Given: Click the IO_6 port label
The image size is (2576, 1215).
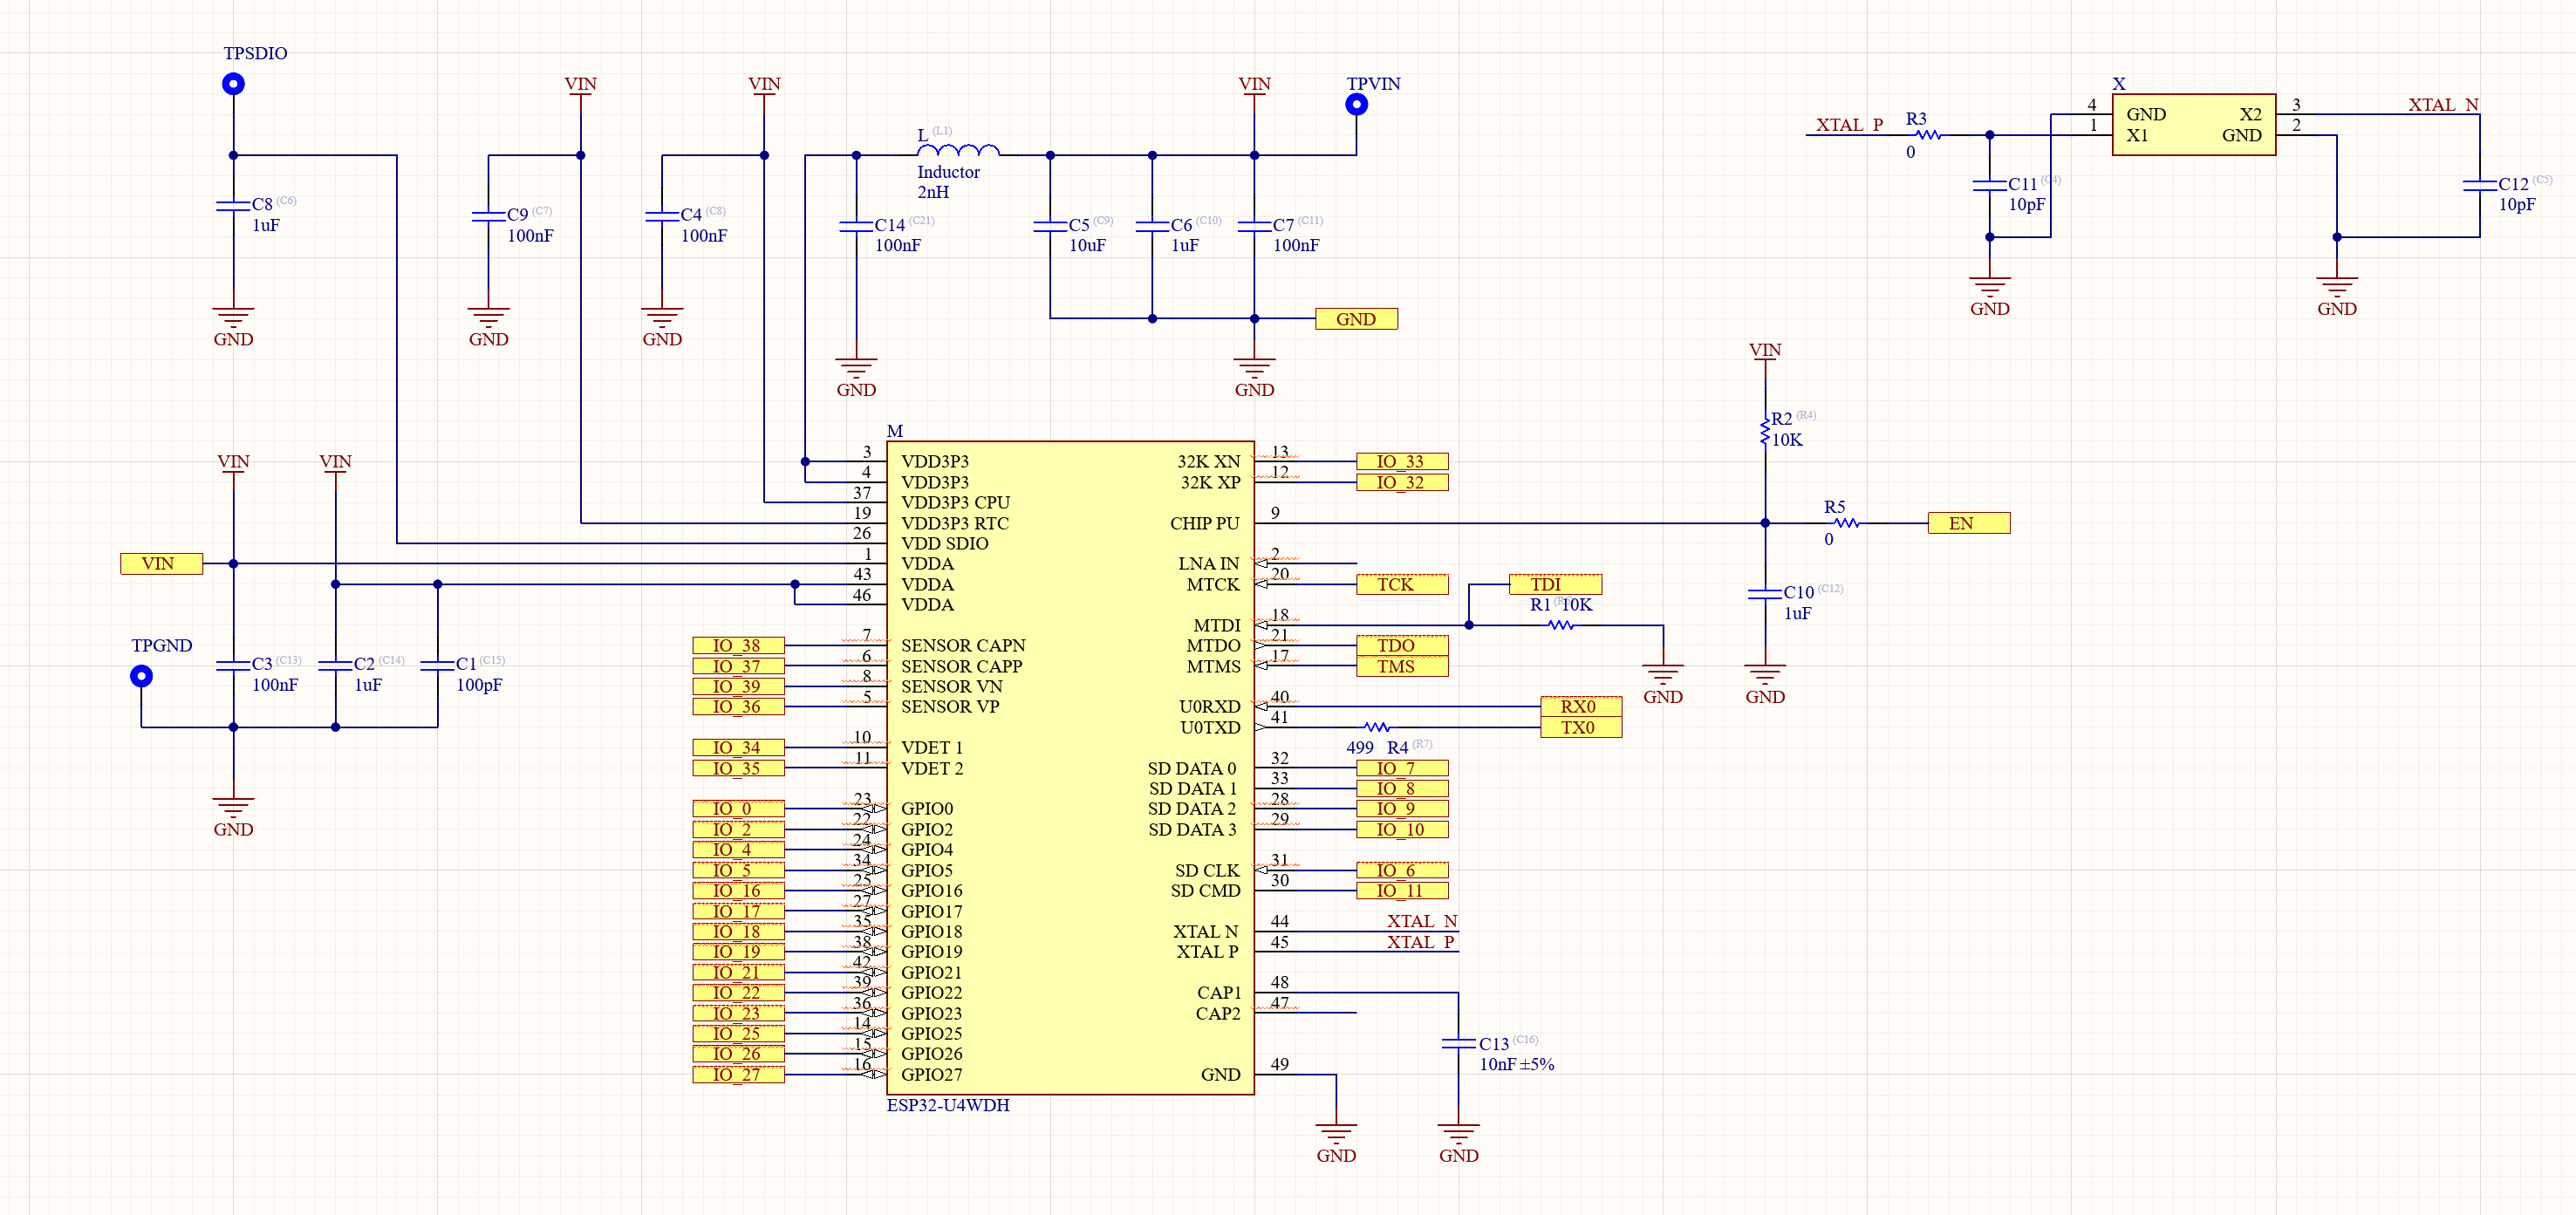Looking at the screenshot, I should [x=1402, y=870].
